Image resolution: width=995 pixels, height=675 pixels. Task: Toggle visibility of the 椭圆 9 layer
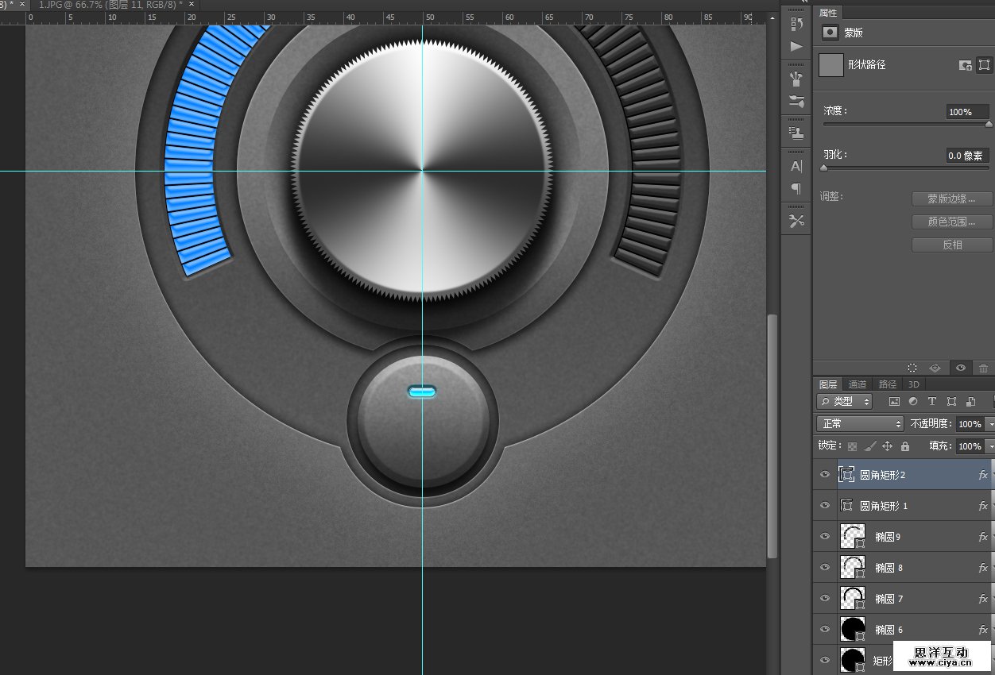pos(825,537)
